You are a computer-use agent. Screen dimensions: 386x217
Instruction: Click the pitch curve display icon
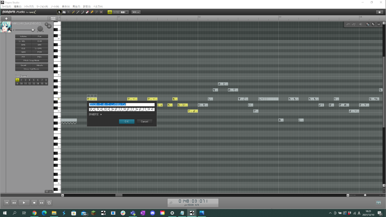click(348, 24)
